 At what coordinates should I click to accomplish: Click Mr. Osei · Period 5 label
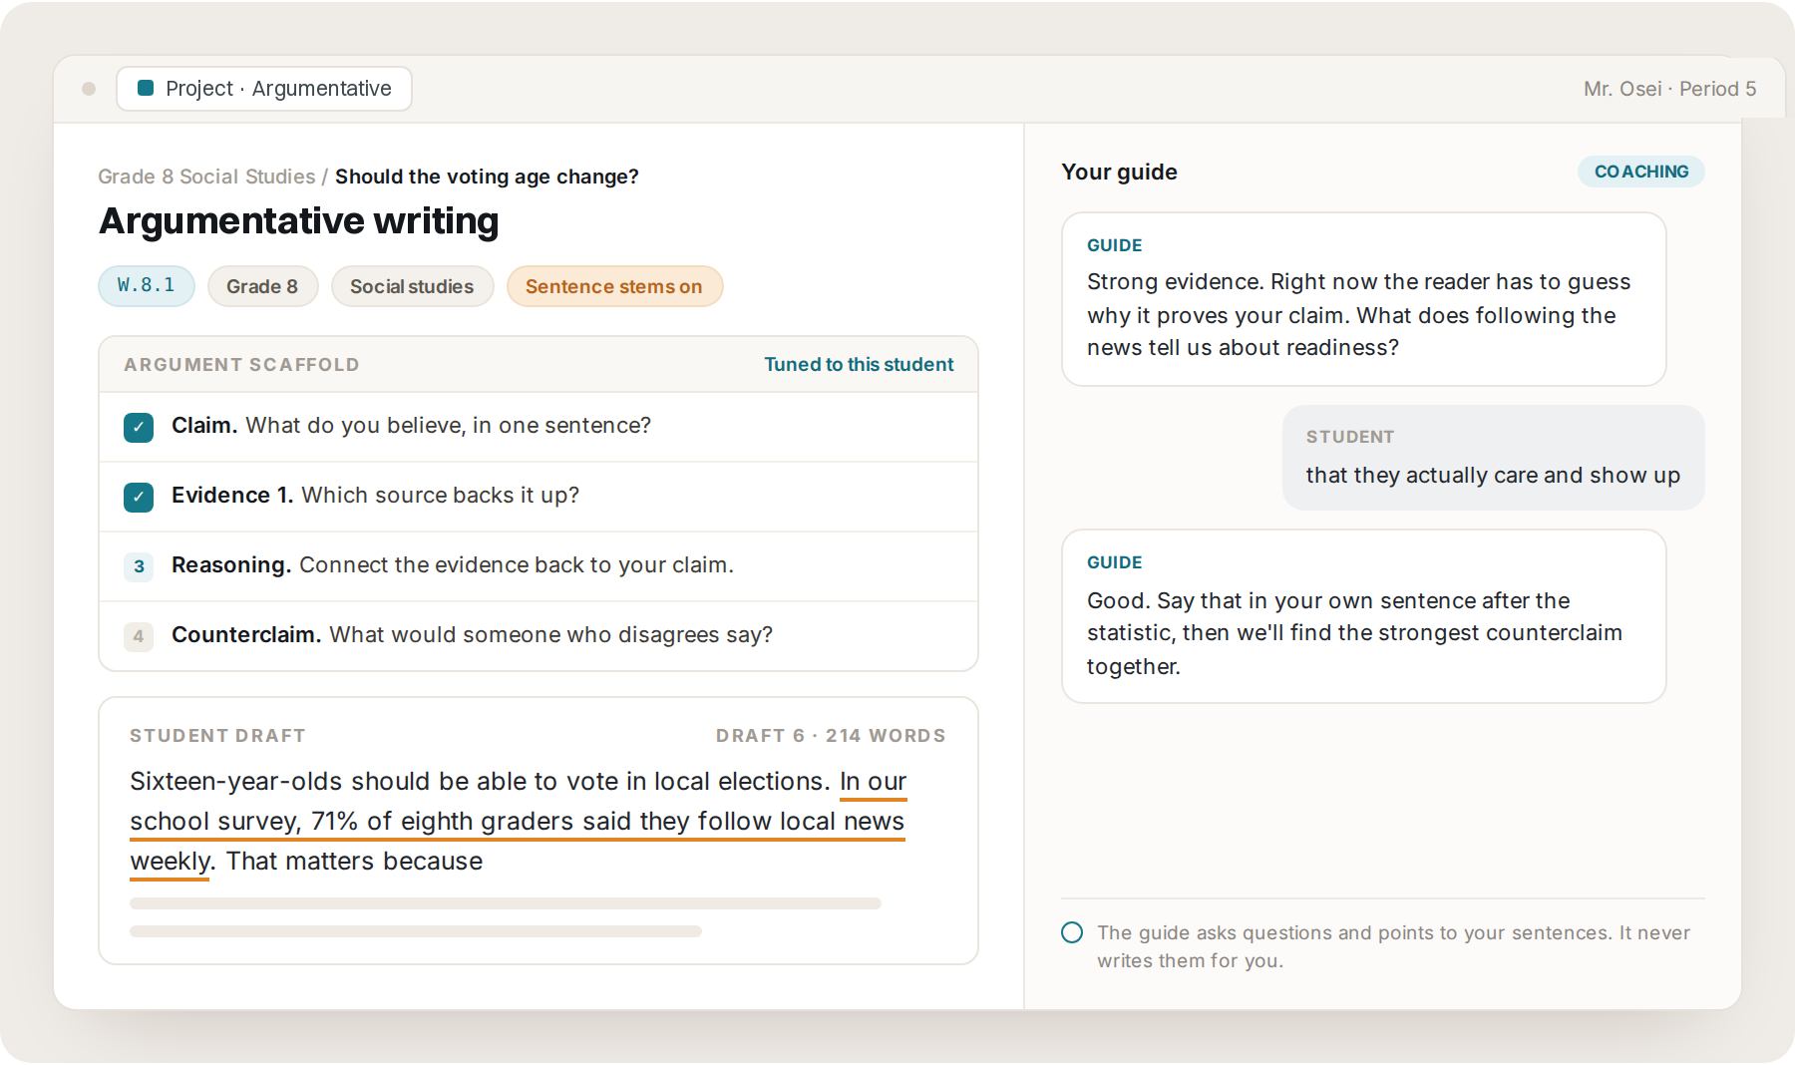click(x=1669, y=89)
